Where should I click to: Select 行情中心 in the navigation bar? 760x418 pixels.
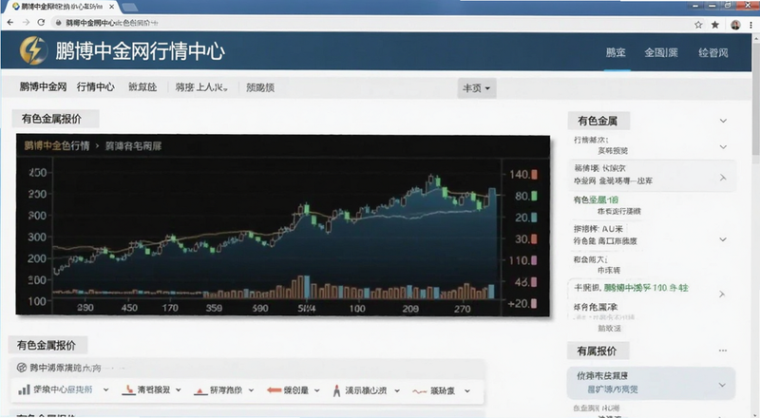(x=96, y=86)
